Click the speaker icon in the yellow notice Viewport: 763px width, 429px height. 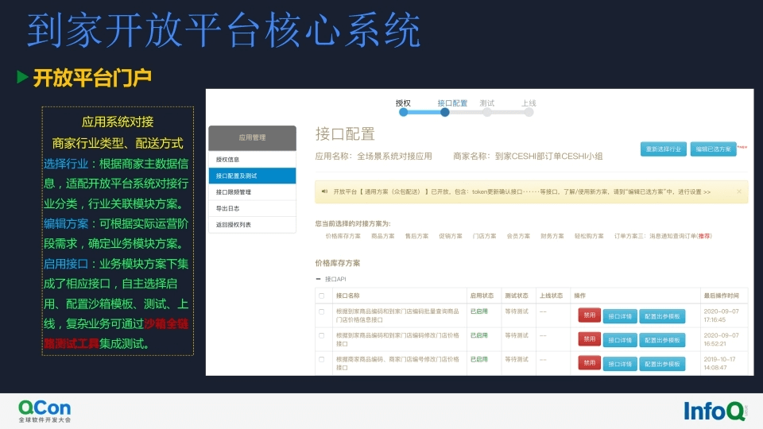(x=324, y=191)
